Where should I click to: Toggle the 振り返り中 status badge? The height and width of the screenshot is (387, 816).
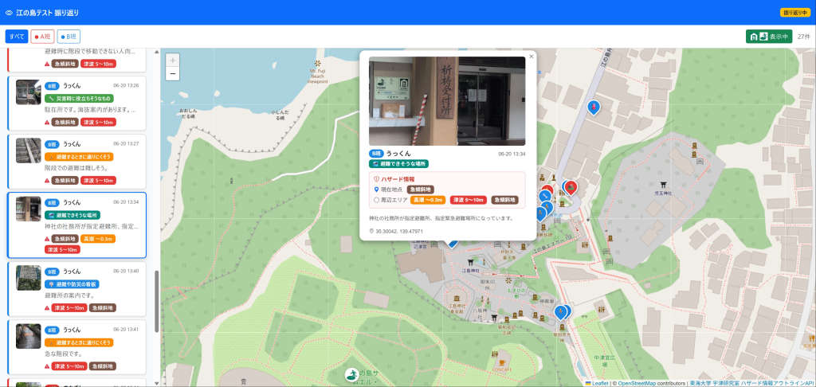point(794,13)
